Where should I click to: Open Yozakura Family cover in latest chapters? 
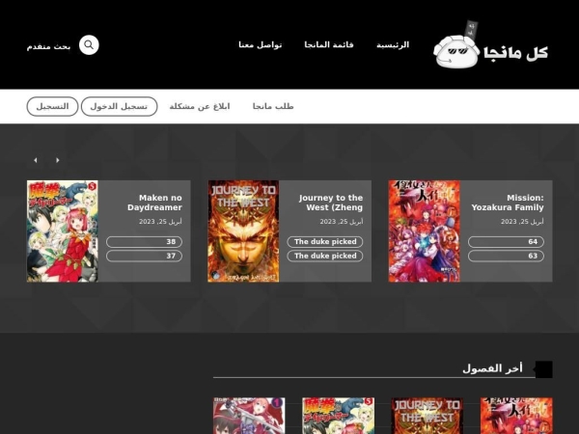pos(516,416)
